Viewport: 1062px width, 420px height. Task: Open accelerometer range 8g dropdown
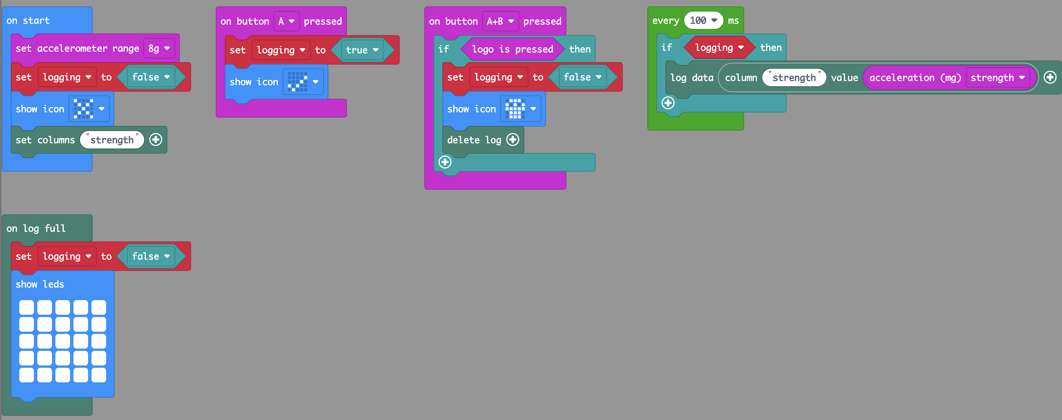(159, 48)
